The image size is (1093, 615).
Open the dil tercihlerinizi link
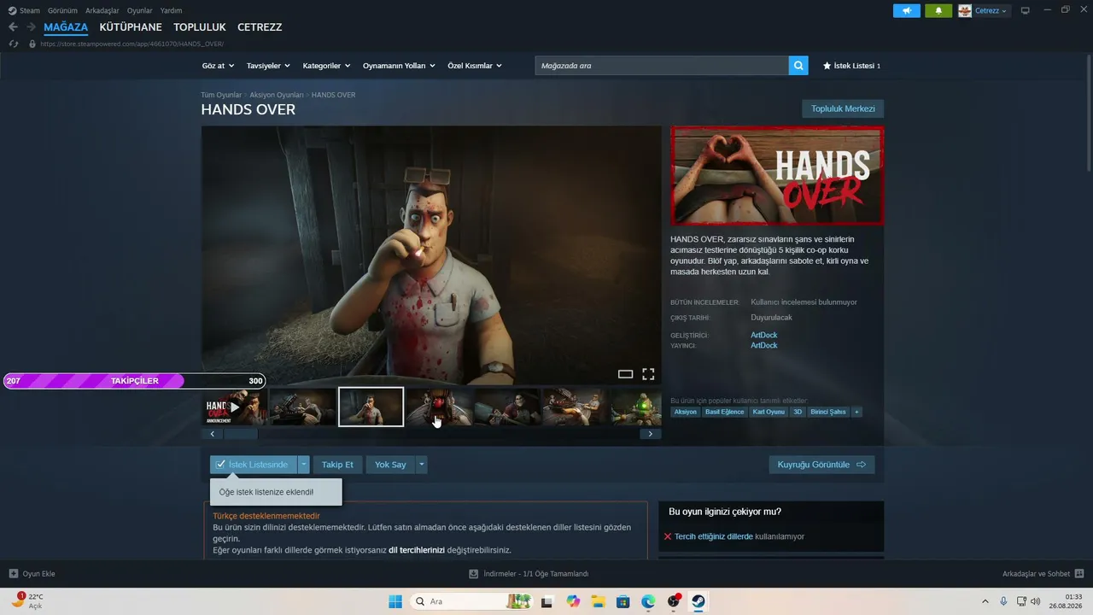click(x=417, y=550)
